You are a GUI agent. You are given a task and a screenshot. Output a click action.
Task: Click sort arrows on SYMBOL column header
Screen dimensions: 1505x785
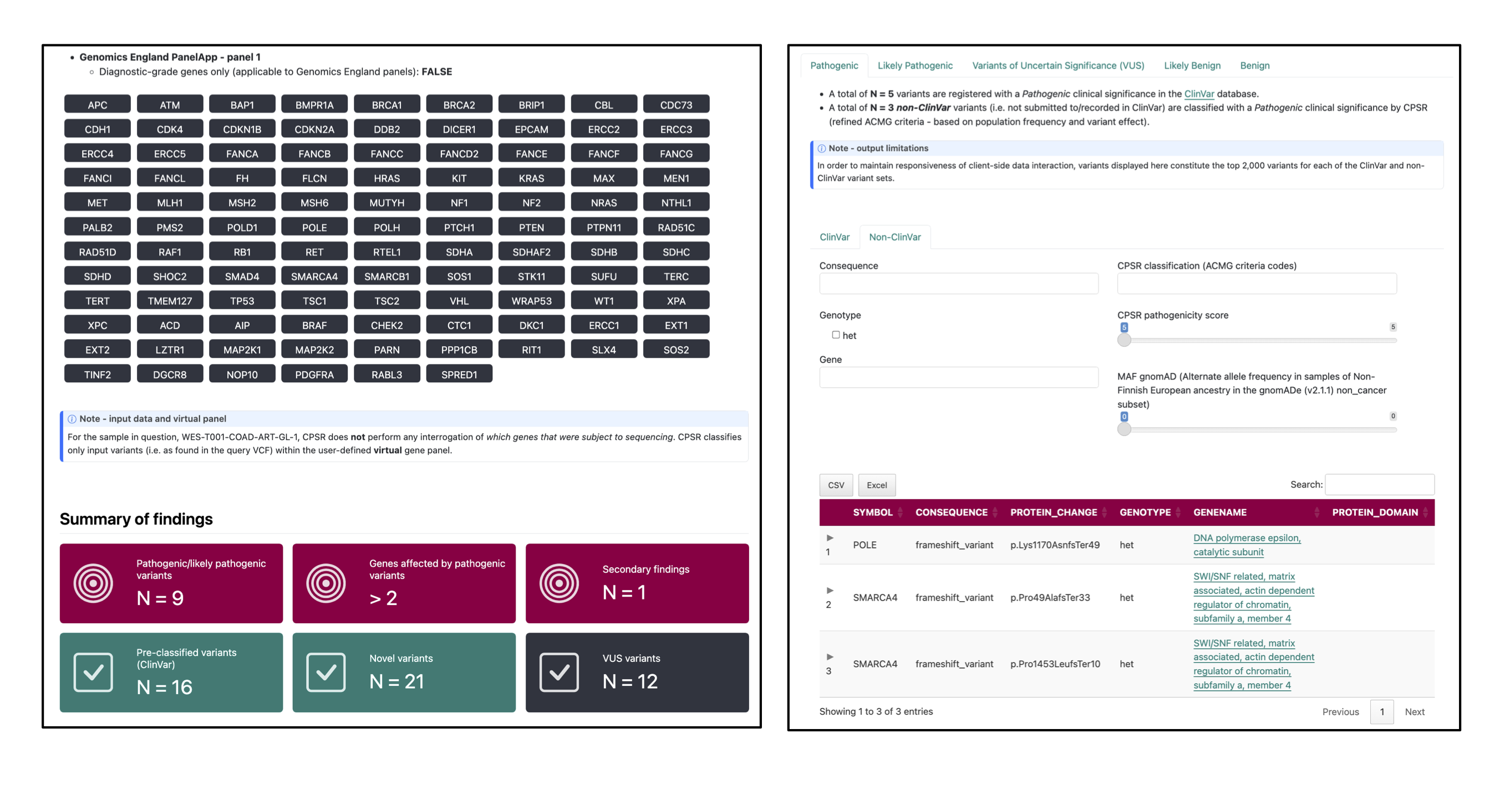[x=901, y=512]
